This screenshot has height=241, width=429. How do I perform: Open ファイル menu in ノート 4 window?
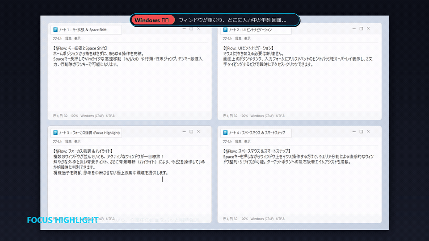click(227, 141)
